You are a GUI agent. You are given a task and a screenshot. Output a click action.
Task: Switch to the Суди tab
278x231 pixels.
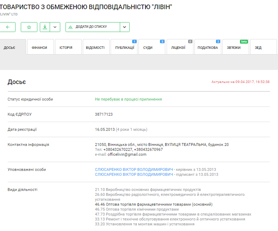148,47
